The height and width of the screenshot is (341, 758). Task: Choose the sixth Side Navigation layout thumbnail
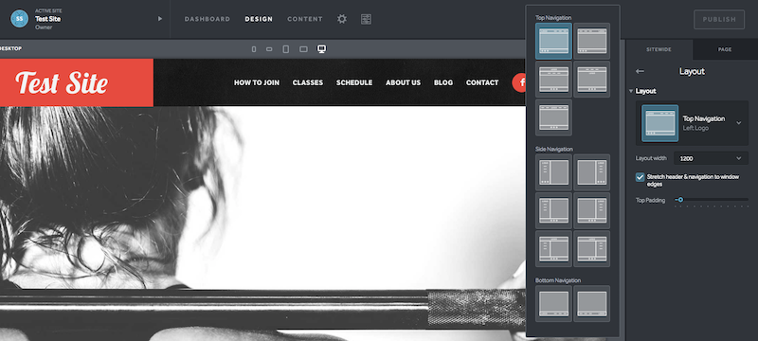[x=591, y=249]
